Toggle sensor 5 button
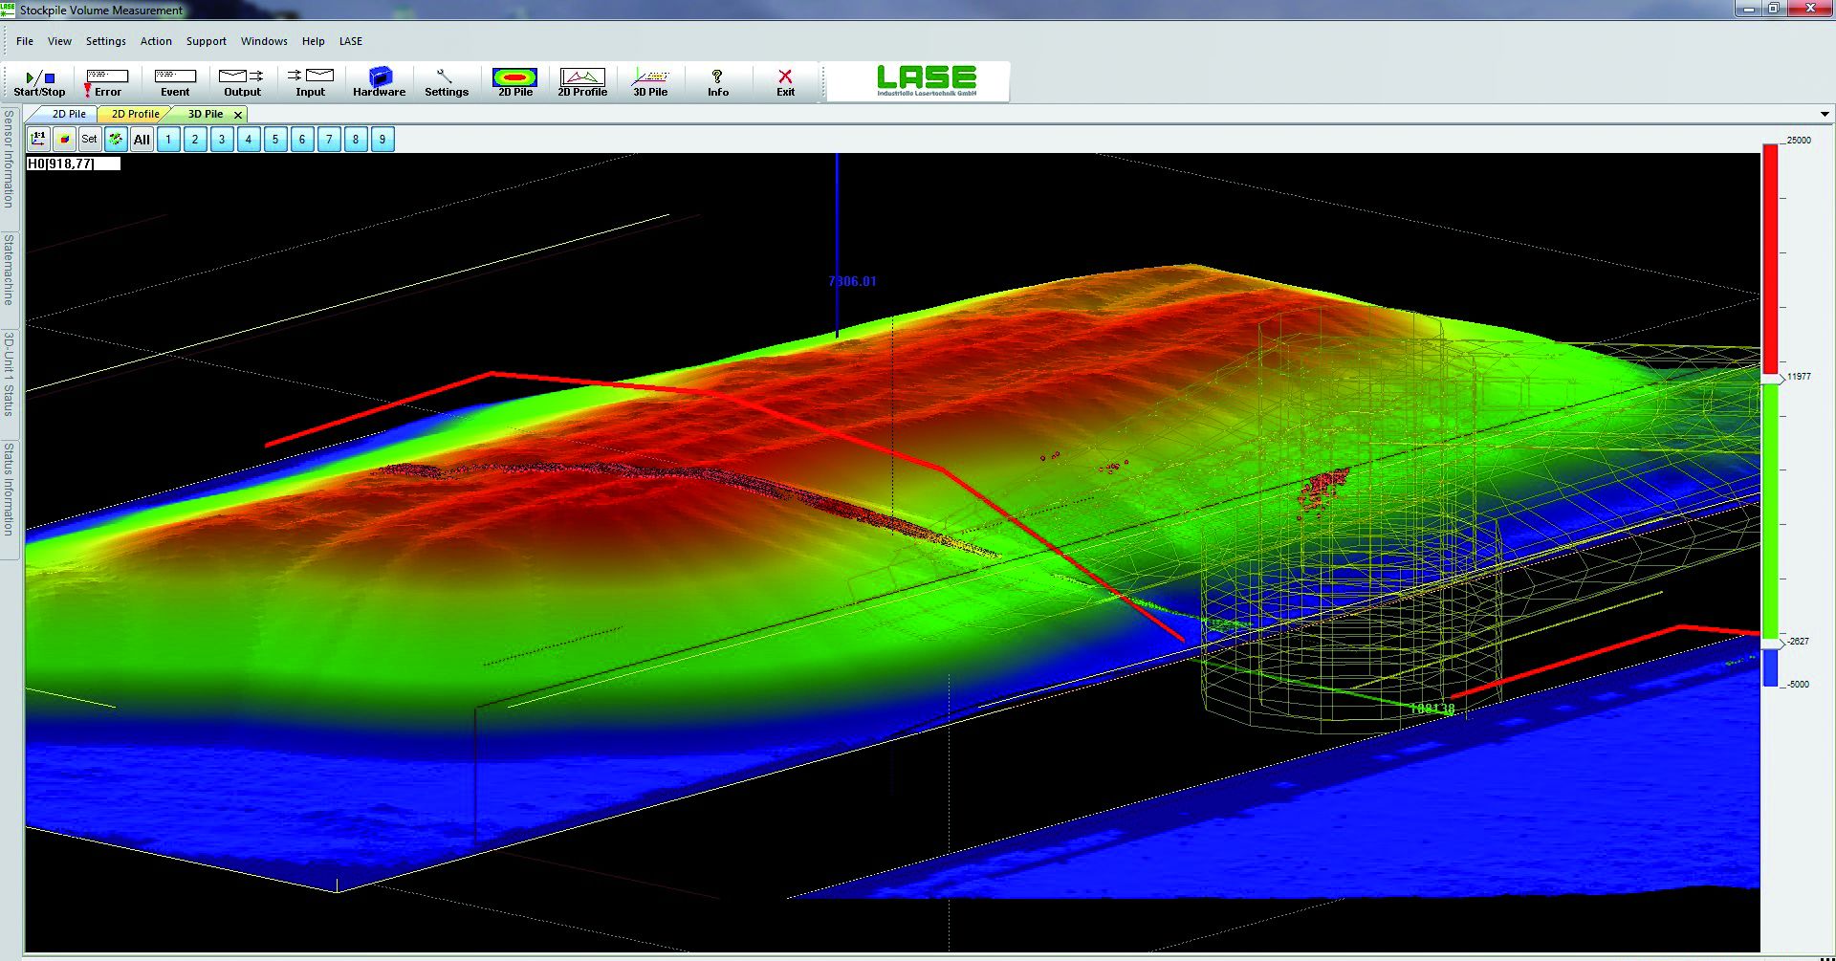The image size is (1836, 961). pos(275,140)
